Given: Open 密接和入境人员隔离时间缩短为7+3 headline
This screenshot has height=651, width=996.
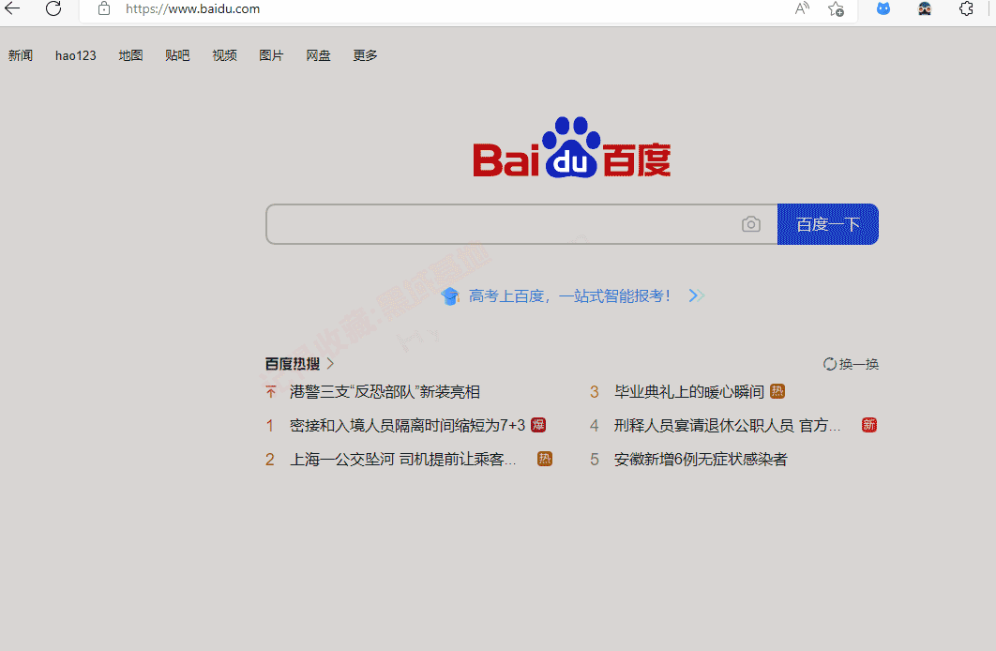Looking at the screenshot, I should (407, 426).
